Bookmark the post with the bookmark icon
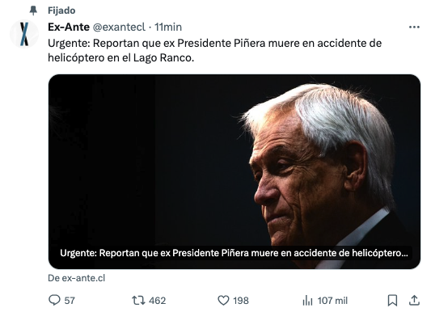 point(392,300)
